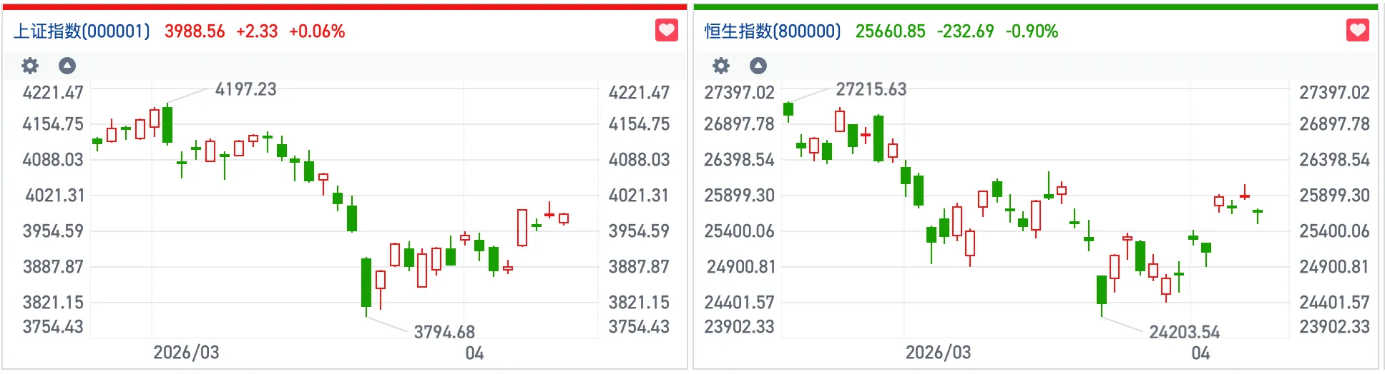Click the +0.06% change percentage
Image resolution: width=1385 pixels, height=374 pixels.
pos(317,31)
